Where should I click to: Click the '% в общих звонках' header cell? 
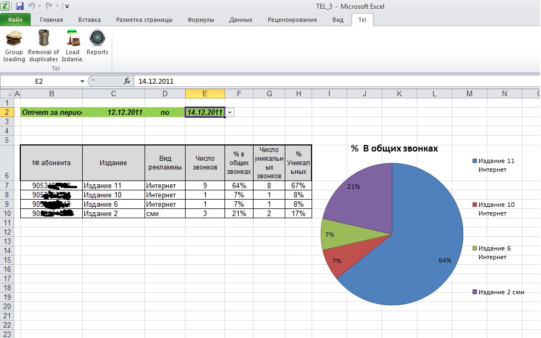click(239, 163)
